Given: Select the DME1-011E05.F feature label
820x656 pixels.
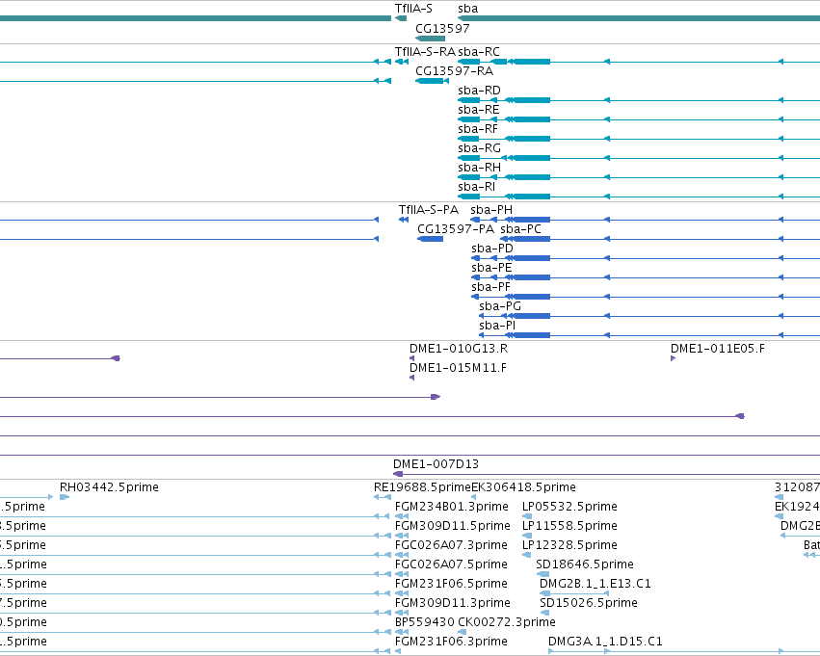Looking at the screenshot, I should coord(718,349).
